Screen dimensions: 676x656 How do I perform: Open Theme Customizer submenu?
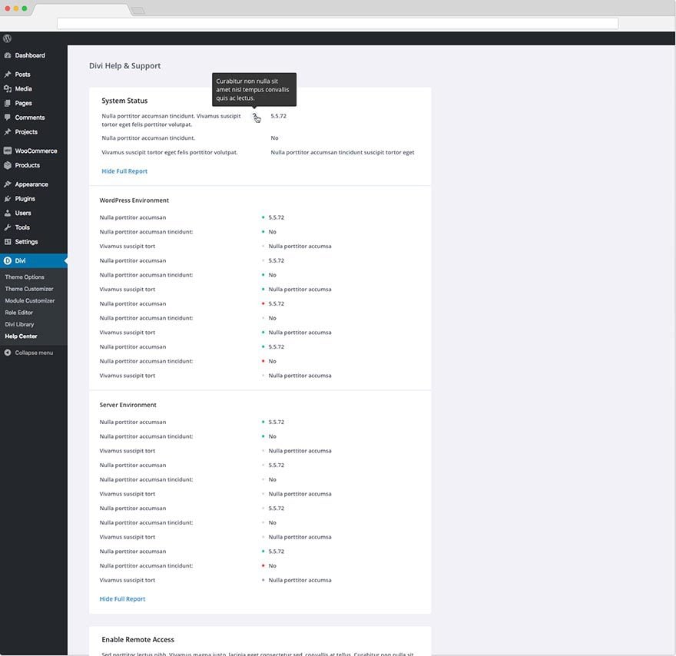coord(29,289)
